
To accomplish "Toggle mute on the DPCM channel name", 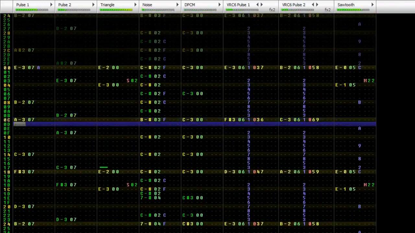I will (190, 5).
